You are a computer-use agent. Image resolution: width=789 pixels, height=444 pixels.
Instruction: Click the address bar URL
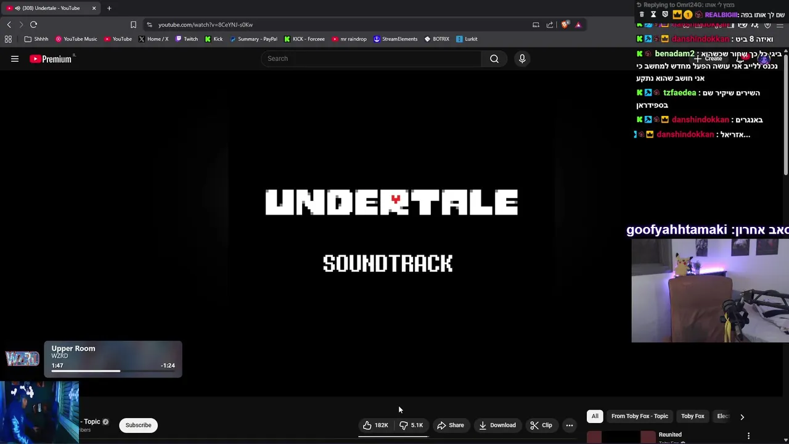point(205,25)
